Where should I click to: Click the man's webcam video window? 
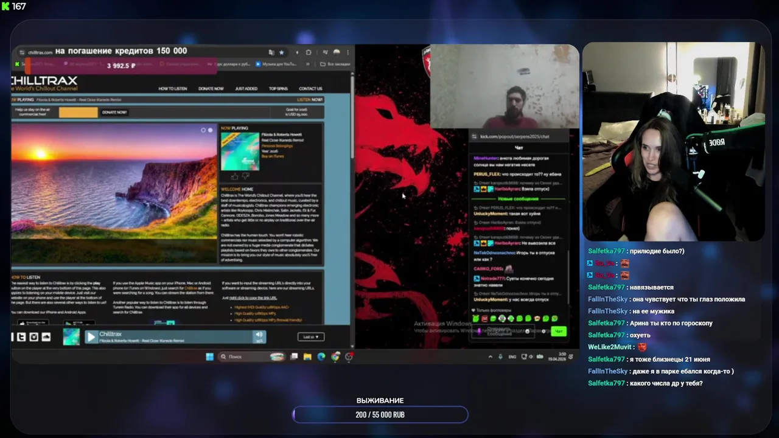505,86
